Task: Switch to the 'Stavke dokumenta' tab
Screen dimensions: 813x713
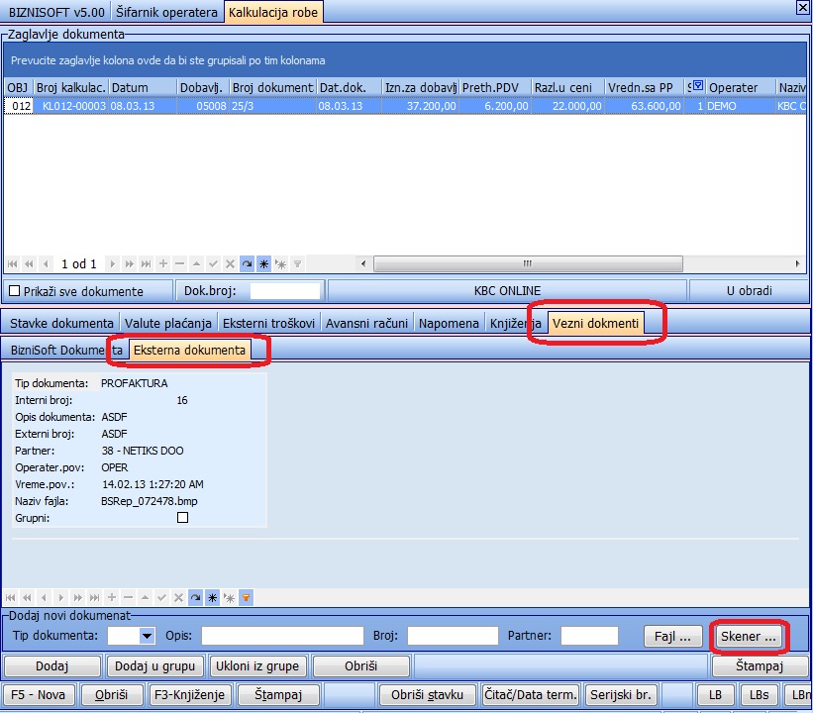Action: click(61, 324)
